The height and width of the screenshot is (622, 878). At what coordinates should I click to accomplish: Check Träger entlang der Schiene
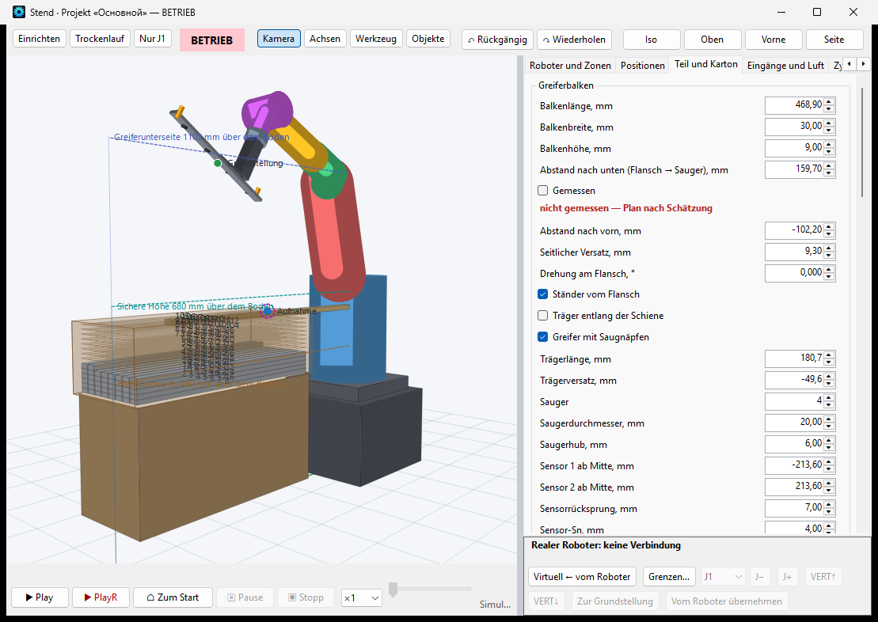542,315
